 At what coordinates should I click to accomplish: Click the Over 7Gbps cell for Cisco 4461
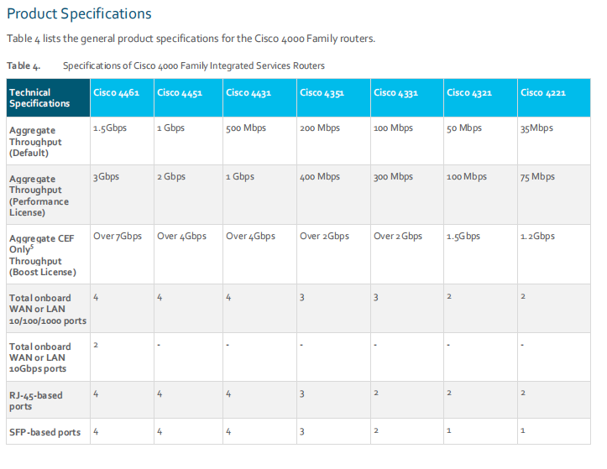click(118, 236)
